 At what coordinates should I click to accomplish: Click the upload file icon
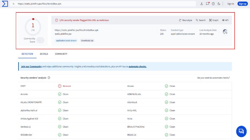tap(202, 4)
